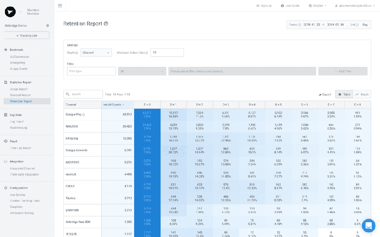Open Created Tracking Links page
This screenshot has height=237, width=380.
(25, 201)
